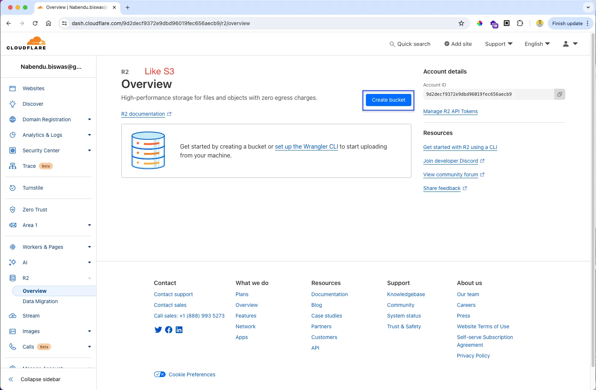Expand the Calls submenu arrow
This screenshot has width=596, height=390.
pos(90,347)
